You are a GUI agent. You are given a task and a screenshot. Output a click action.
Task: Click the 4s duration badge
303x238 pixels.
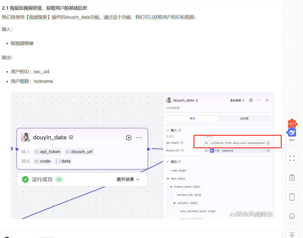(x=59, y=179)
